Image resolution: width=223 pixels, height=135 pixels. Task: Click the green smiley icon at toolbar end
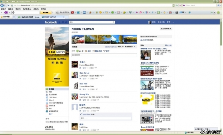tap(218, 12)
